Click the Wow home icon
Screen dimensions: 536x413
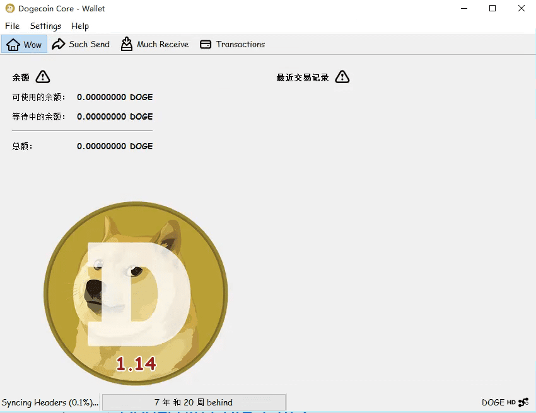[x=13, y=44]
